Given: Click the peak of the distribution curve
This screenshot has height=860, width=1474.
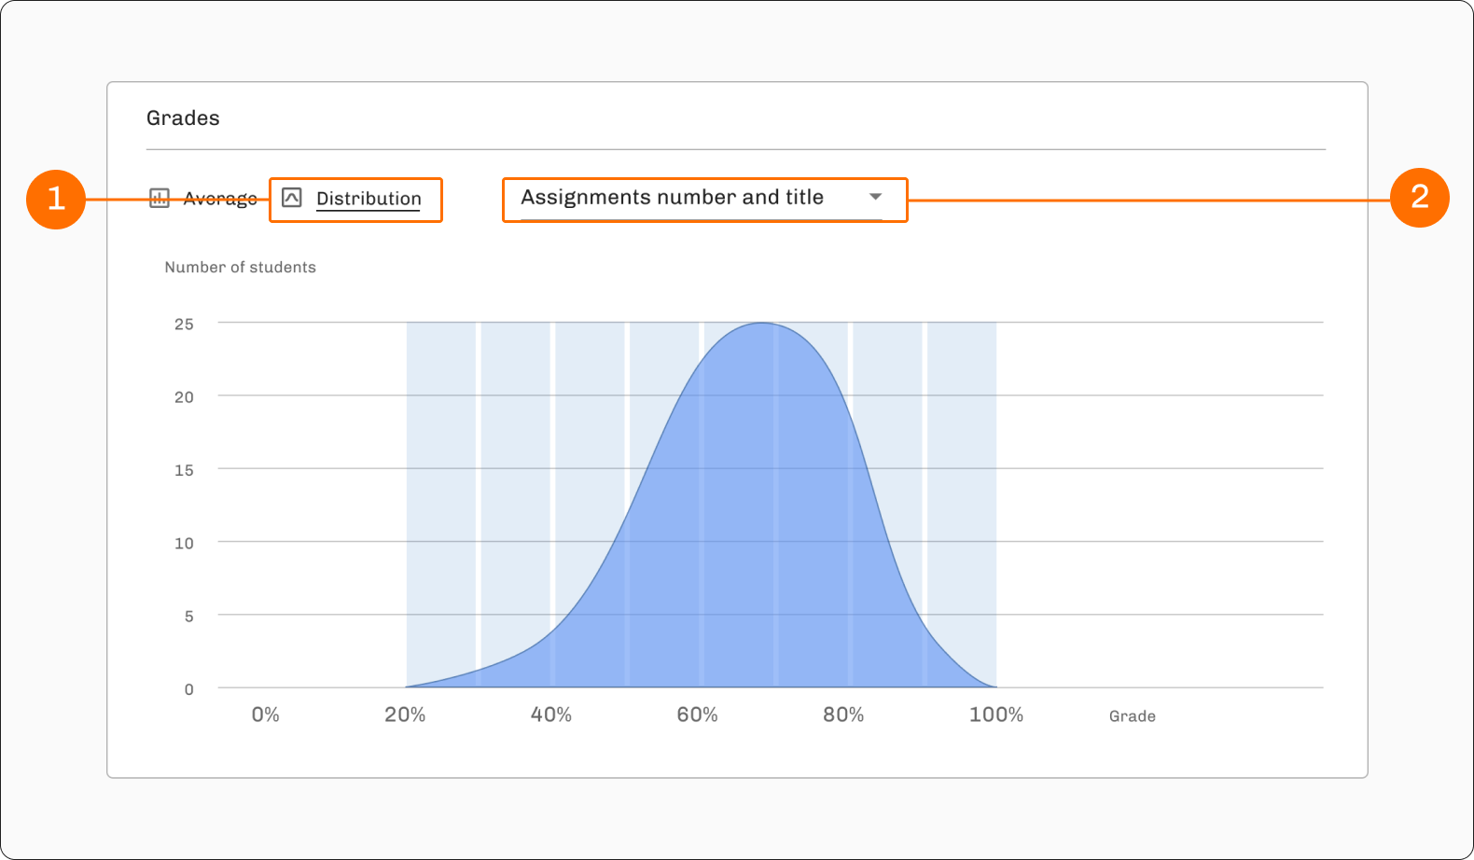Looking at the screenshot, I should point(762,324).
